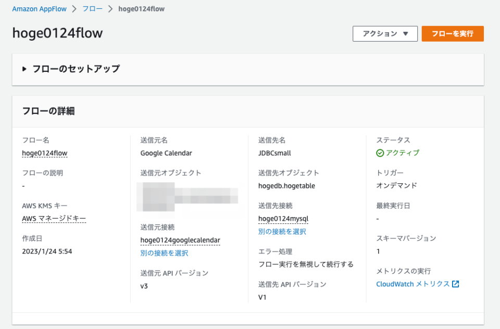Click the オンデマンド trigger value
The width and height of the screenshot is (500, 329).
click(x=396, y=186)
